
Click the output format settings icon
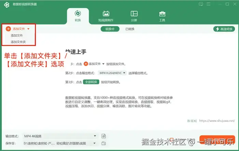point(104,136)
